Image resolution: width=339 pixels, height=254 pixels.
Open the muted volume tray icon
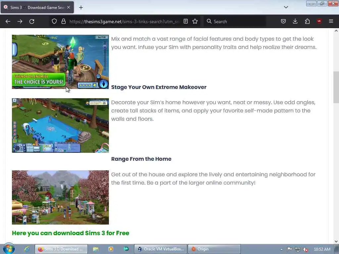pos(306,249)
